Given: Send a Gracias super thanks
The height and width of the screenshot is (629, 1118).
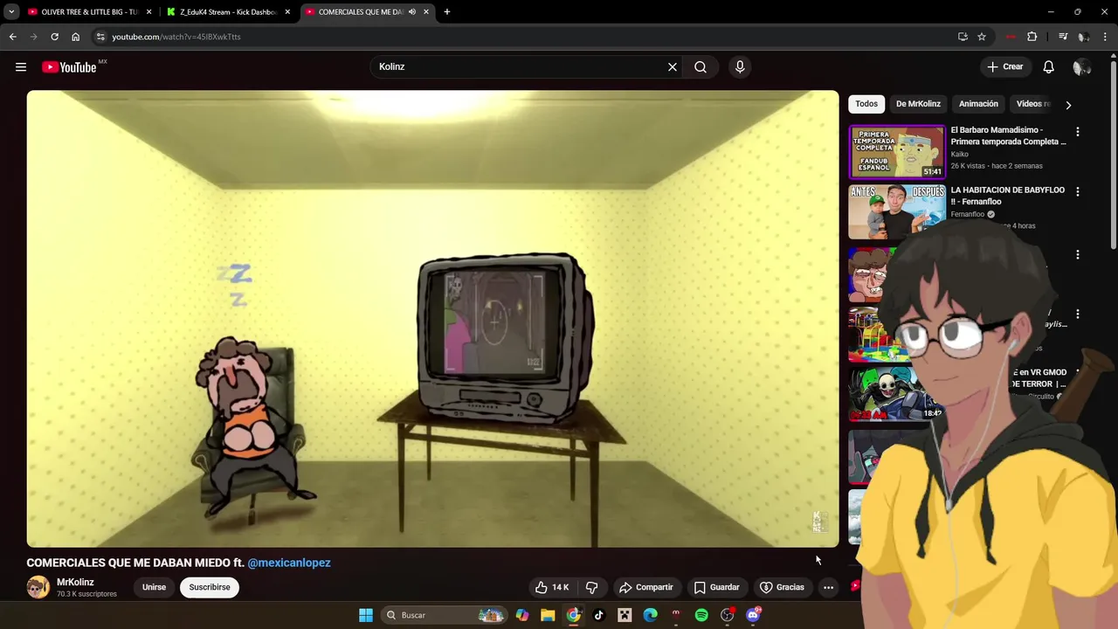Looking at the screenshot, I should point(782,587).
